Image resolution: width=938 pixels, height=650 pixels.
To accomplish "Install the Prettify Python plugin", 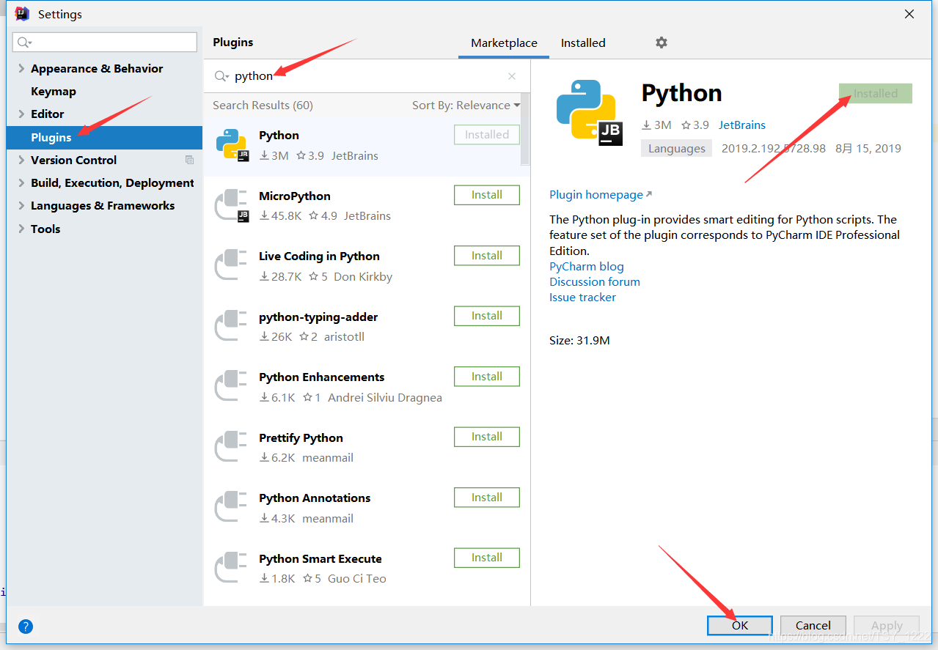I will tap(487, 437).
